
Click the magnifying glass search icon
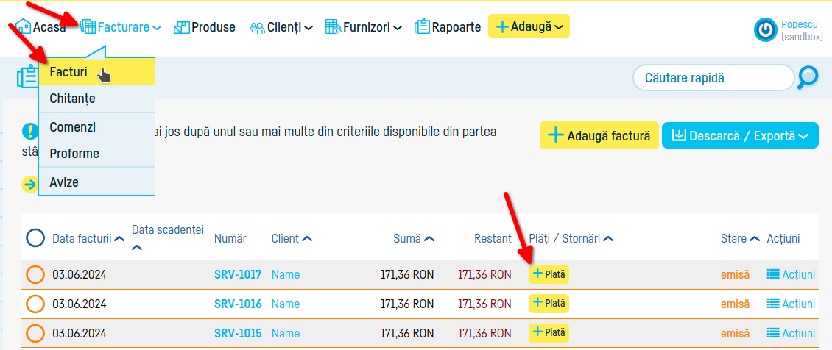click(808, 78)
